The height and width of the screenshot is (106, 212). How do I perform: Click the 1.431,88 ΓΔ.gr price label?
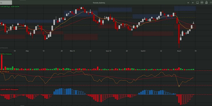pyautogui.click(x=10, y=7)
